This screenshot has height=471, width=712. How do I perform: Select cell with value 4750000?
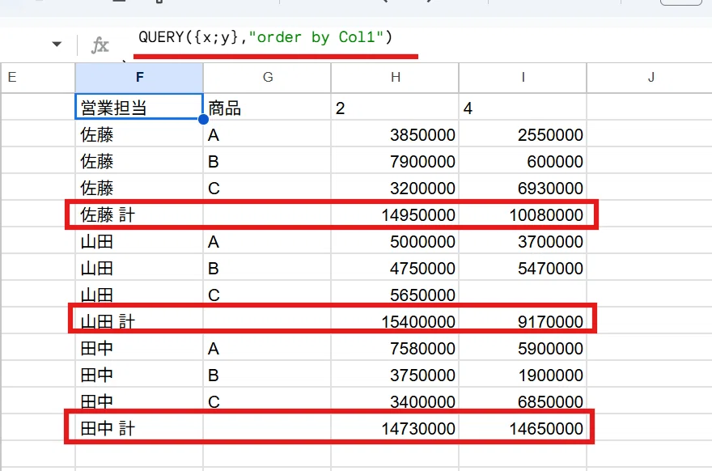point(395,268)
